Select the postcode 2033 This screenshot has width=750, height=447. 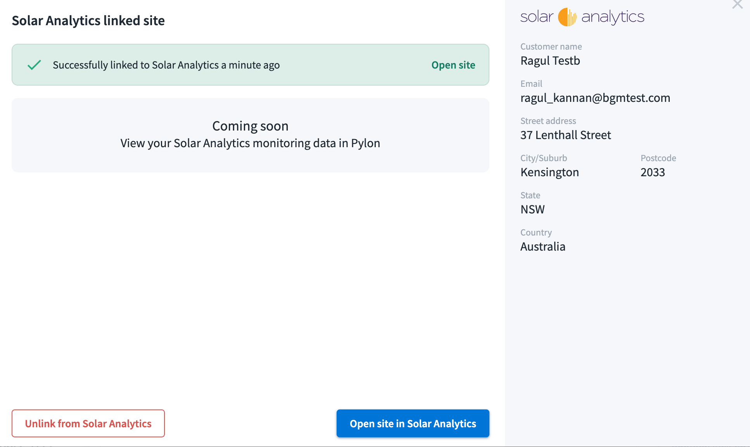653,172
